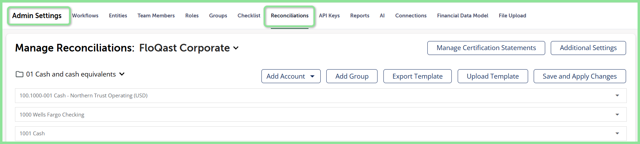Image resolution: width=640 pixels, height=144 pixels.
Task: Open the Workflows tab
Action: (x=85, y=16)
